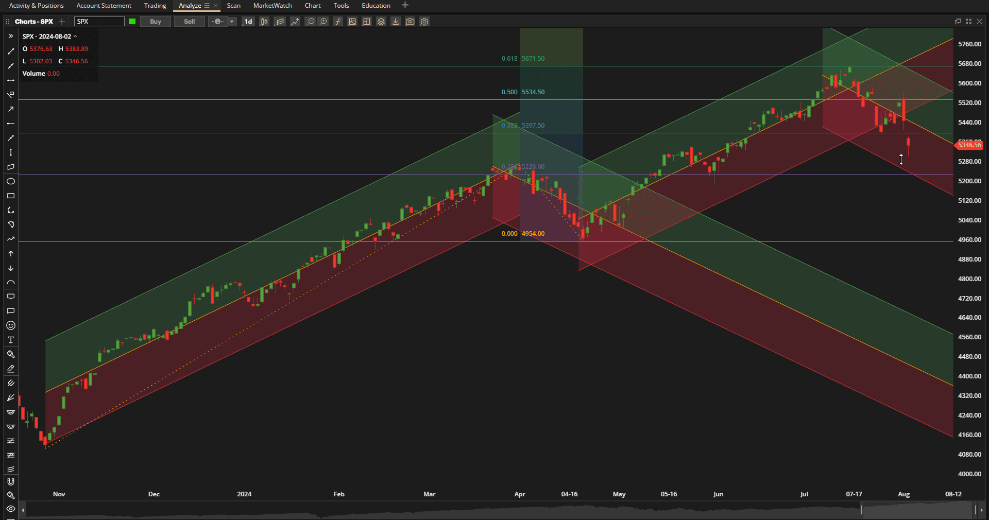This screenshot has width=989, height=520.
Task: Zoom in the chart
Action: click(323, 21)
